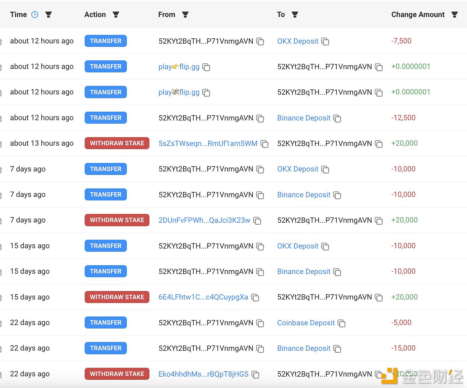This screenshot has height=388, width=467.
Task: Copy recipient address in 7 days ago withdraw row
Action: click(379, 221)
